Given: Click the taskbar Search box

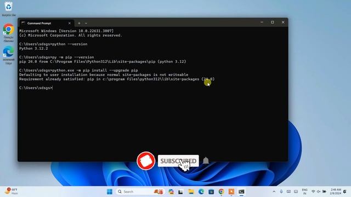Looking at the screenshot, I should 140,192.
